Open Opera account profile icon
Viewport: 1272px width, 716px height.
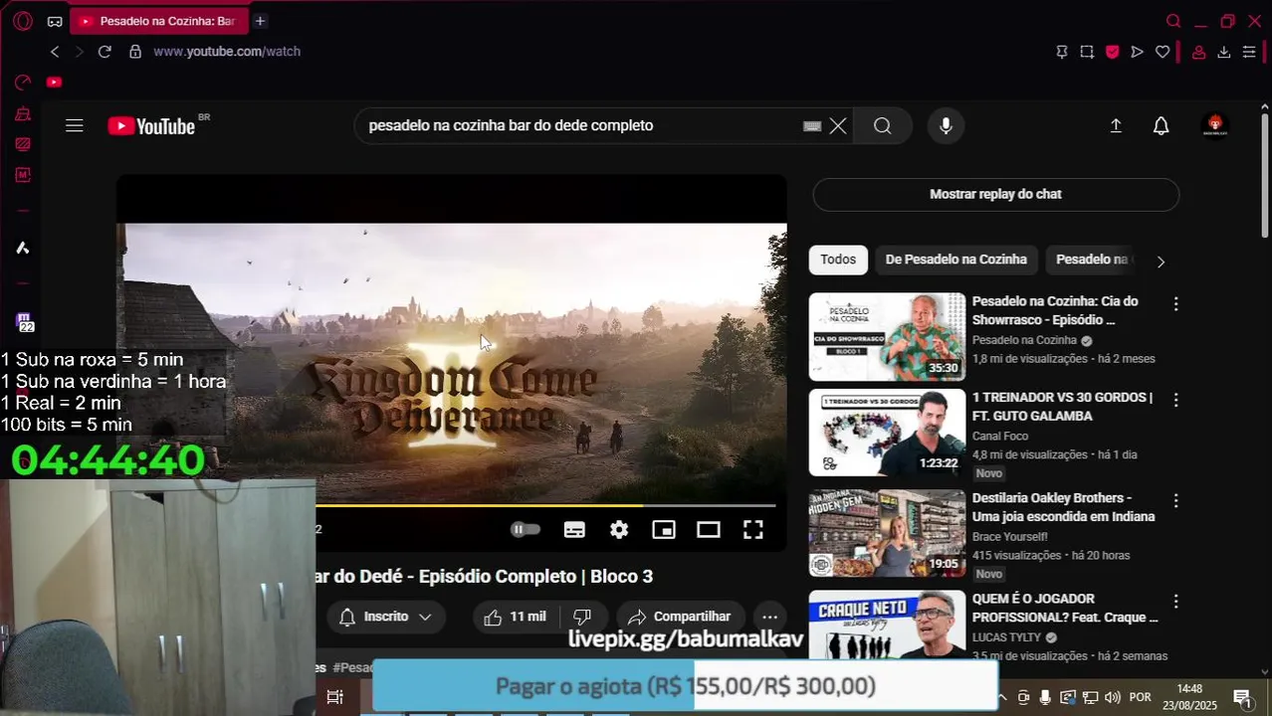1199,52
